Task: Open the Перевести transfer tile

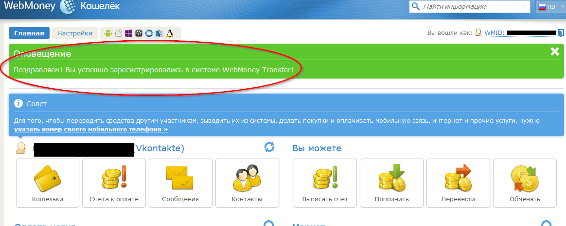Action: coord(458,183)
